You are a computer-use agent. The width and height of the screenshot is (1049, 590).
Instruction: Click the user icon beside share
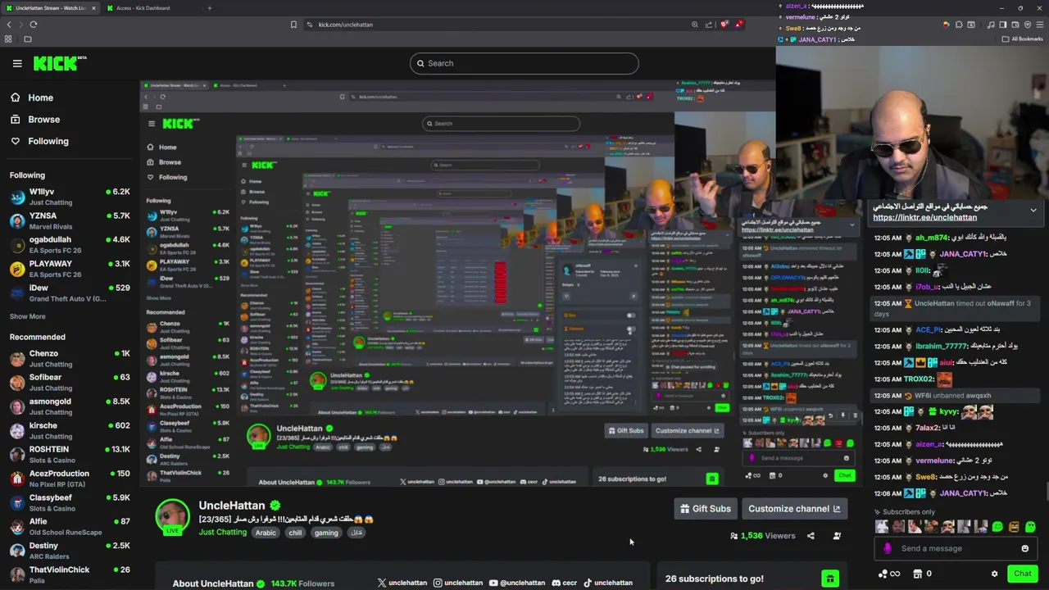click(837, 536)
